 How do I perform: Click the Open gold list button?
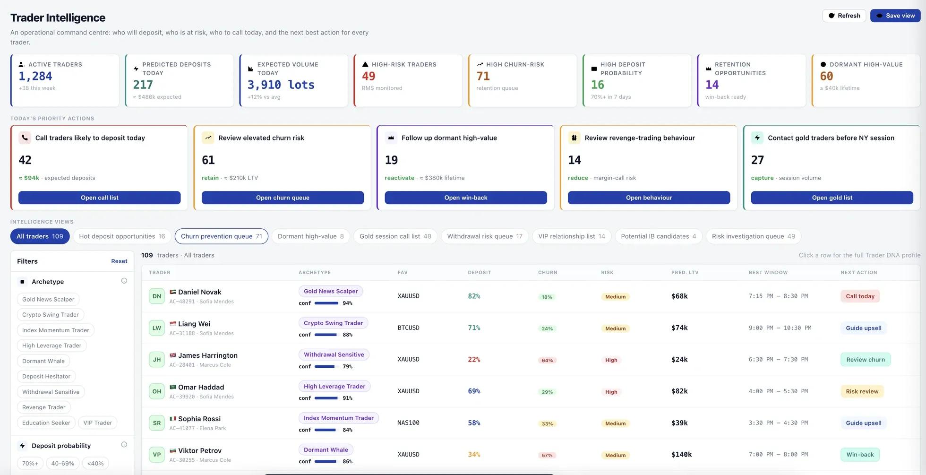pyautogui.click(x=832, y=198)
